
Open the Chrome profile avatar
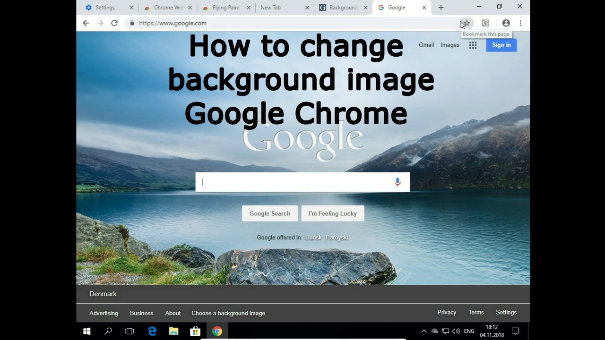(506, 23)
